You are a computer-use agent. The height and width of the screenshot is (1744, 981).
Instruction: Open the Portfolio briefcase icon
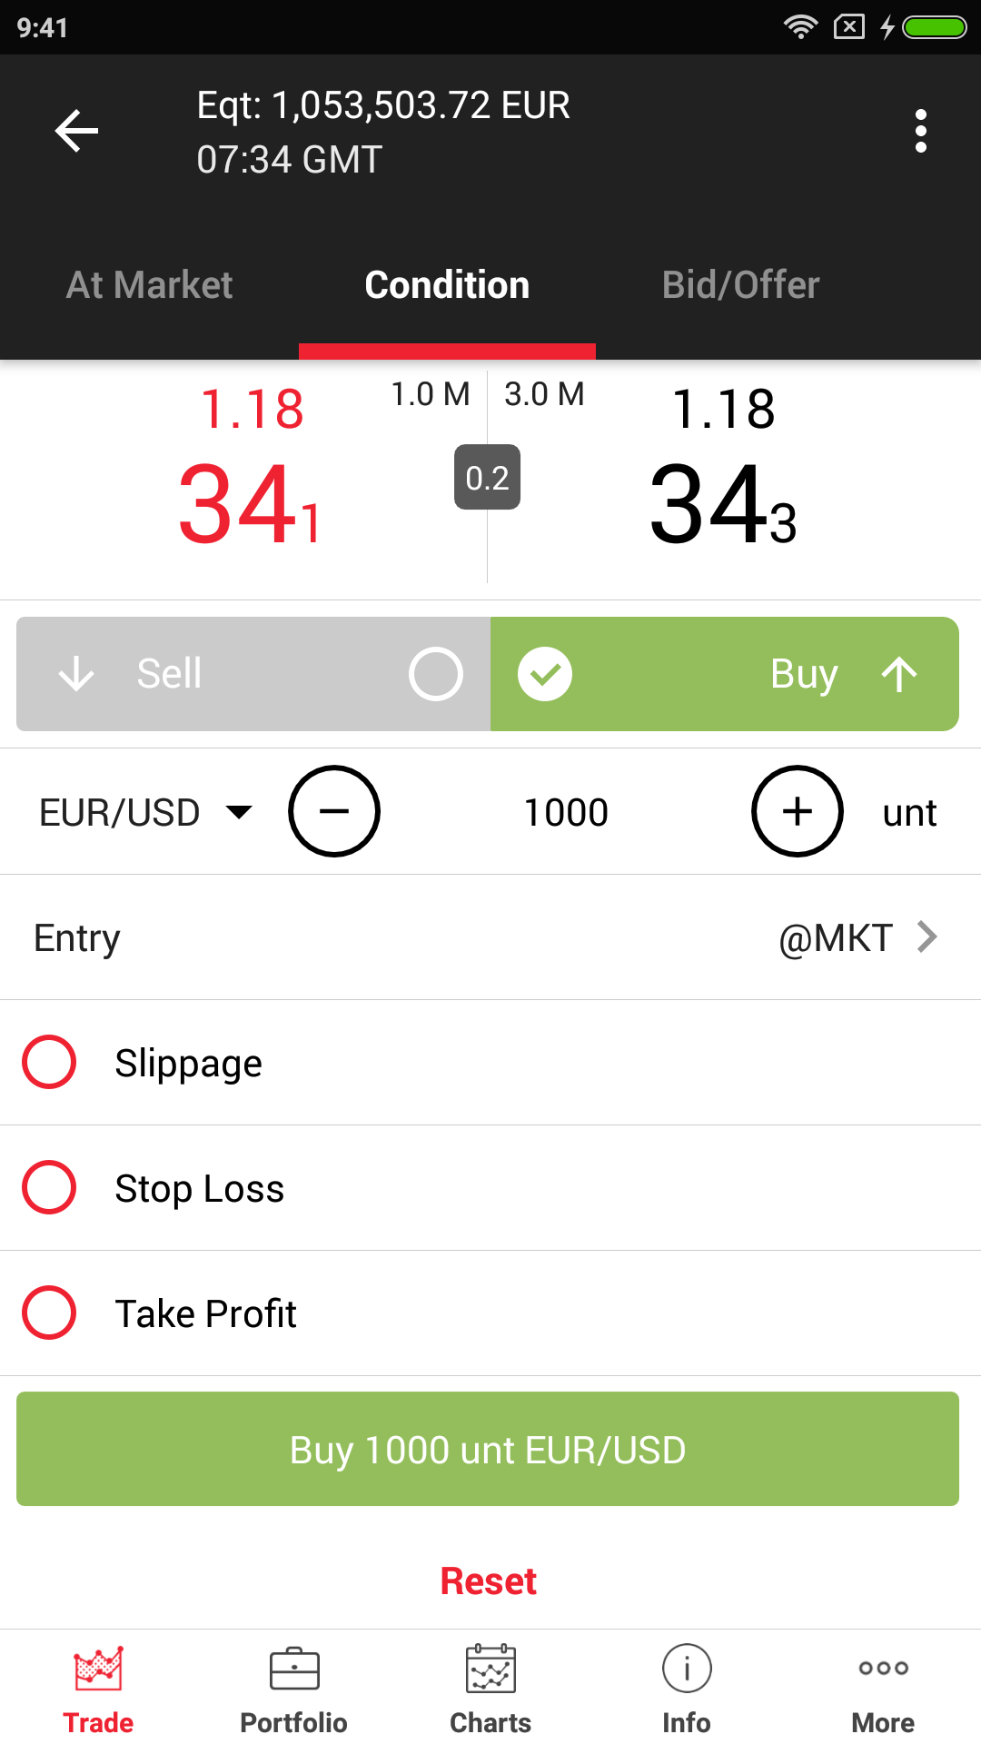pos(294,1670)
